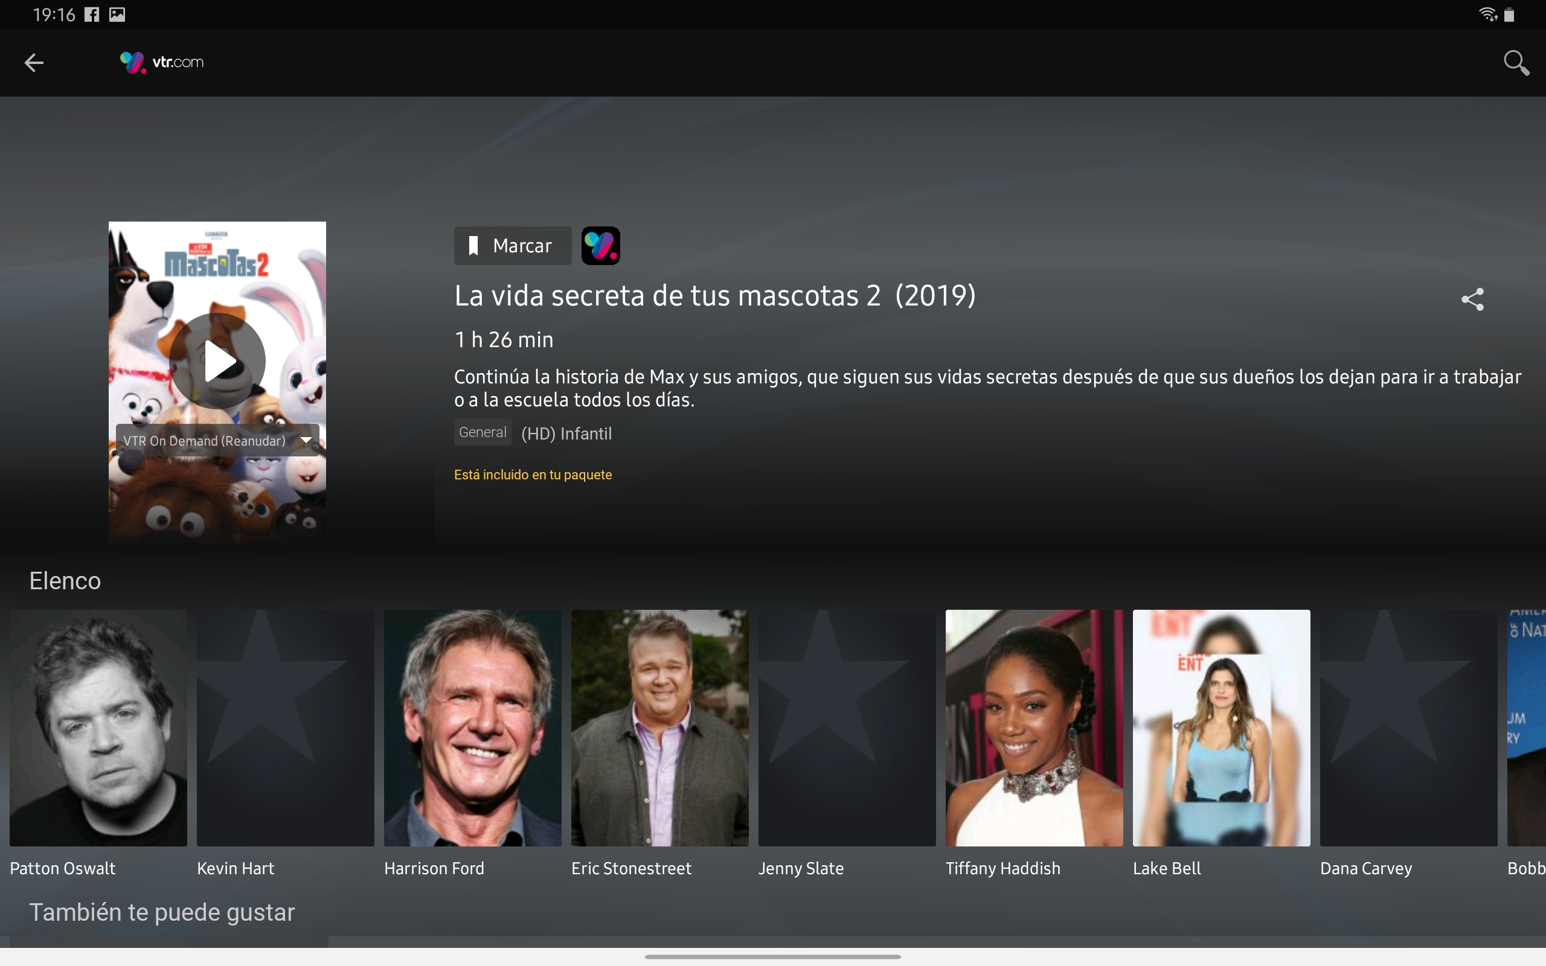Tap Eric Stonestreet cast photo
Screen dimensions: 1546x966
click(659, 728)
